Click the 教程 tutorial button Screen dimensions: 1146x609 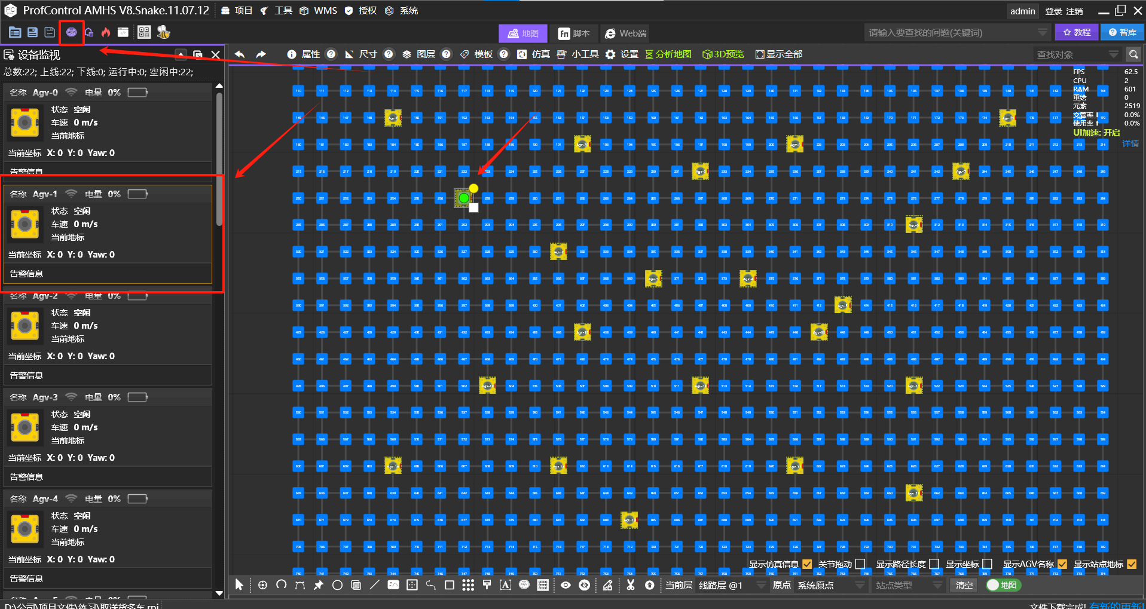coord(1077,32)
